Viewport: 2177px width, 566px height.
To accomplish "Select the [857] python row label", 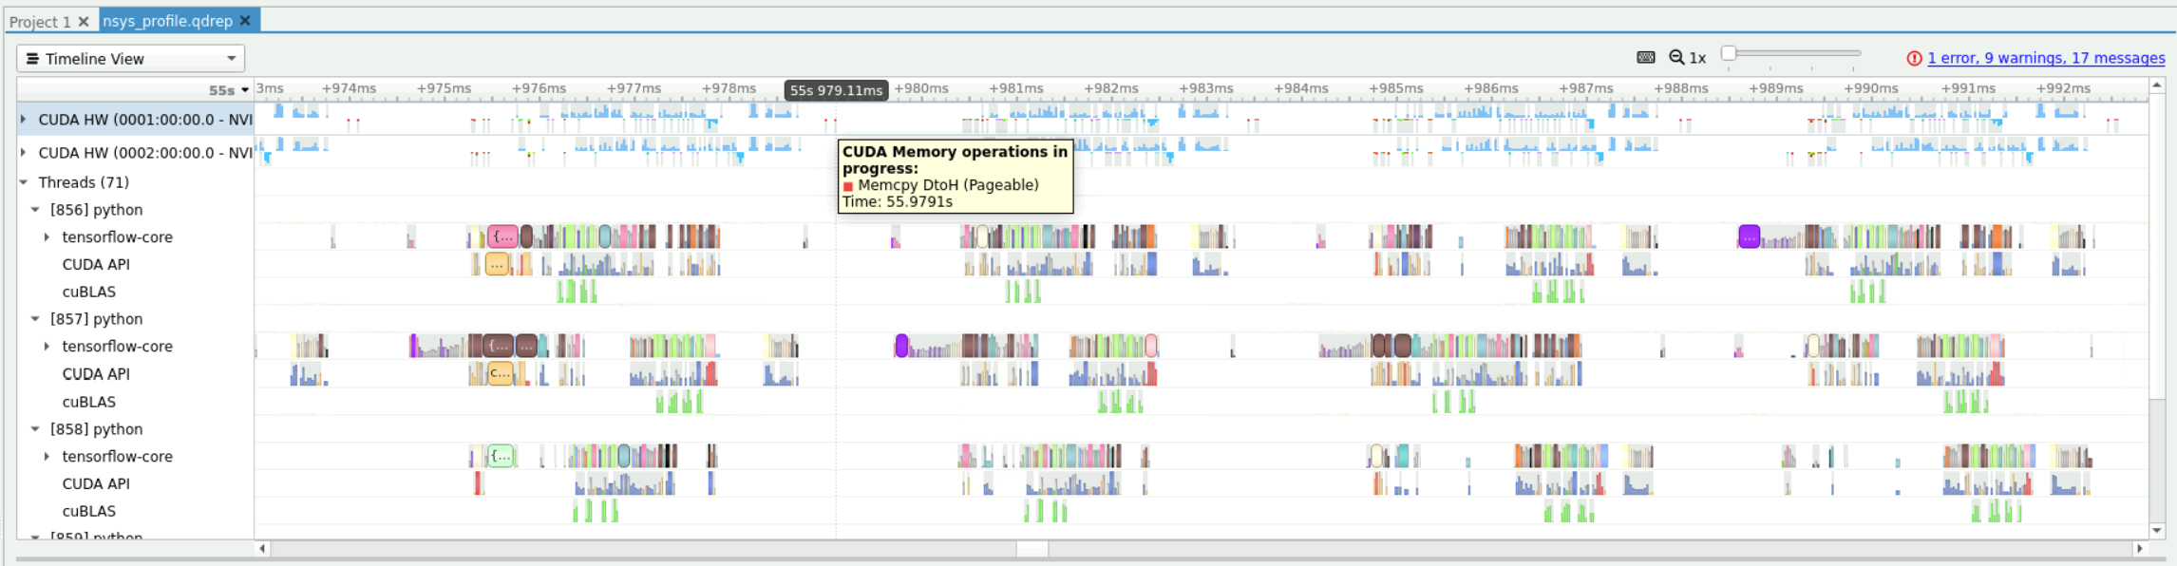I will [97, 319].
